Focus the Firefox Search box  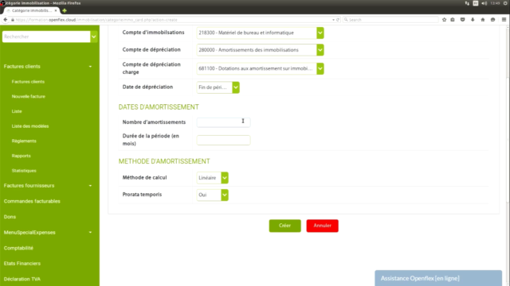[x=390, y=20]
